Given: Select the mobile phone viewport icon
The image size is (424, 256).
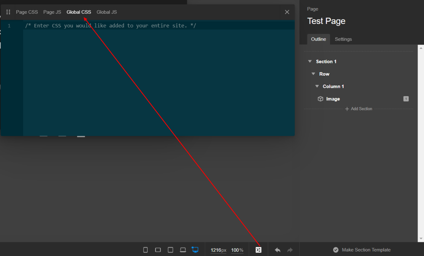Looking at the screenshot, I should click(145, 250).
